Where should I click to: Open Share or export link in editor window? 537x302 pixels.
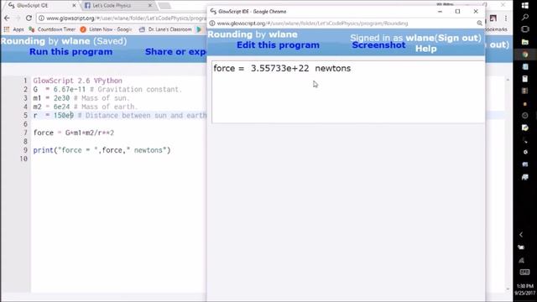pyautogui.click(x=175, y=52)
